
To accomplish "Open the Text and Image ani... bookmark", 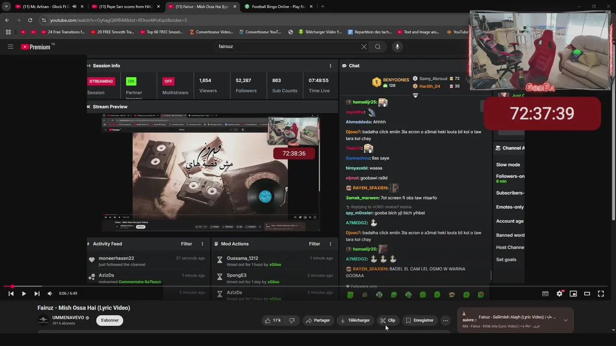I will click(x=418, y=32).
